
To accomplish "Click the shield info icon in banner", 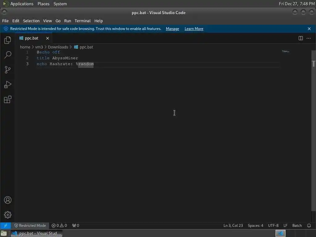I will 6,29.
